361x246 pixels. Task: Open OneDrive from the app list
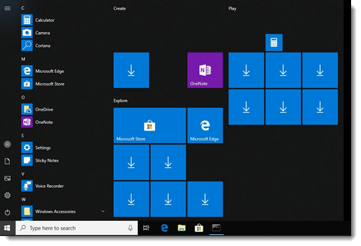point(37,109)
